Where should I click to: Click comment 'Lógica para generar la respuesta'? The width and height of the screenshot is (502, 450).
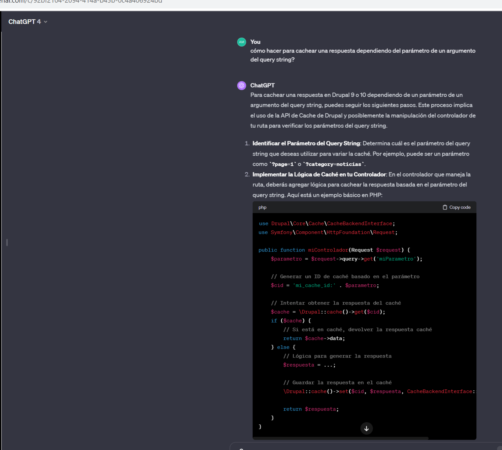[x=337, y=356]
